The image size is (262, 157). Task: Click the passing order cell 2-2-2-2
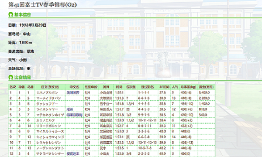pyautogui.click(x=148, y=154)
